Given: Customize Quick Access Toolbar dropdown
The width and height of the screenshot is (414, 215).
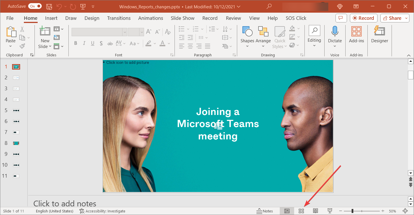Looking at the screenshot, I should pyautogui.click(x=93, y=6).
